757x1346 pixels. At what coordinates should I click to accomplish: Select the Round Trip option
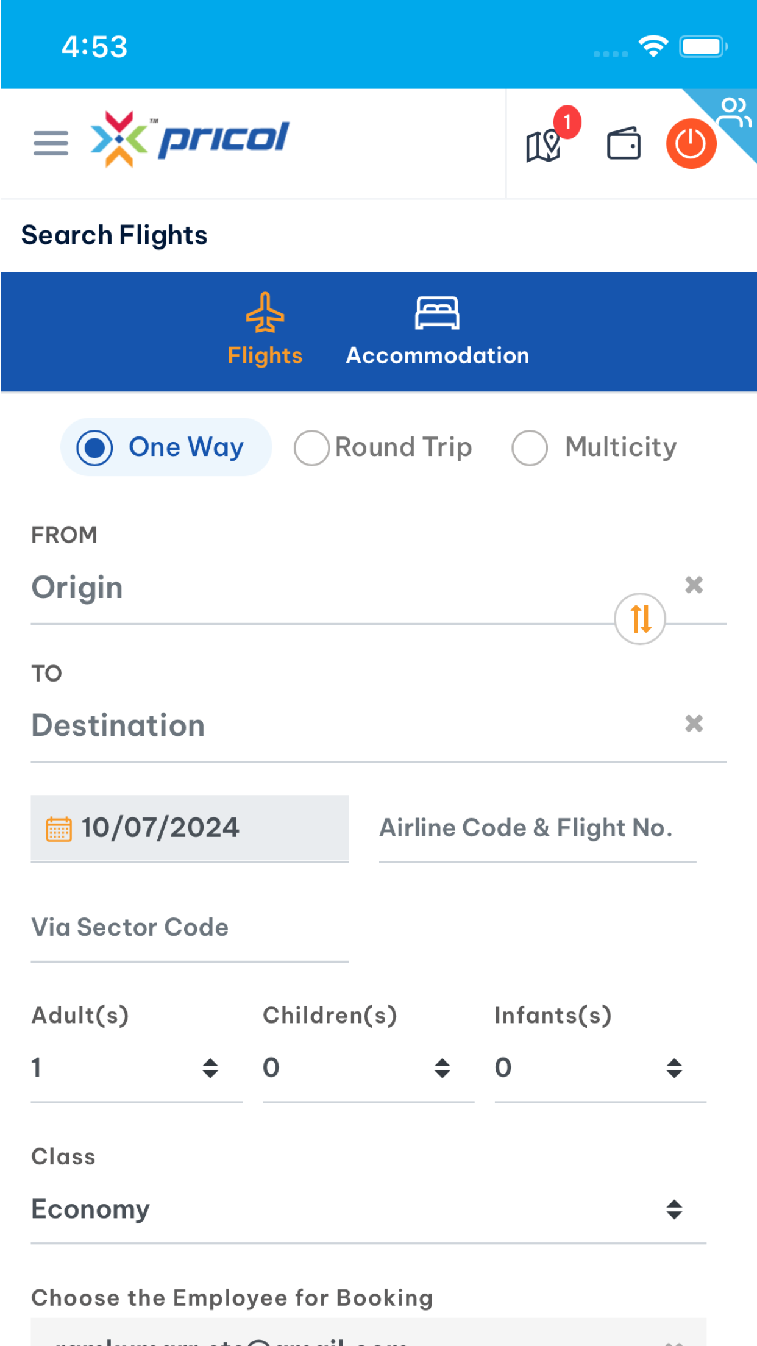(383, 447)
